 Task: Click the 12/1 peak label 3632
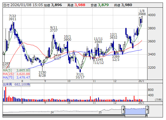(x=113, y=37)
